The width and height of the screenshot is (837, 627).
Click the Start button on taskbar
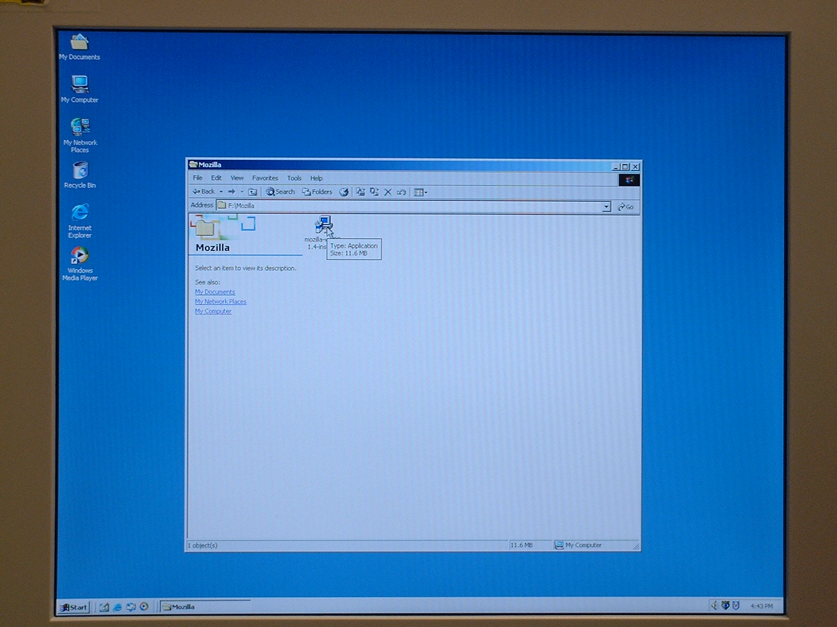tap(74, 607)
